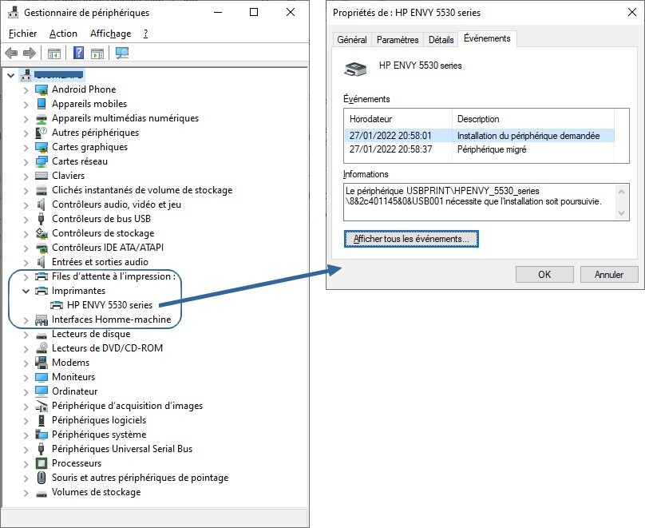Screen dimensions: 645x528
Task: Switch to the Paramètres tab
Action: [398, 39]
